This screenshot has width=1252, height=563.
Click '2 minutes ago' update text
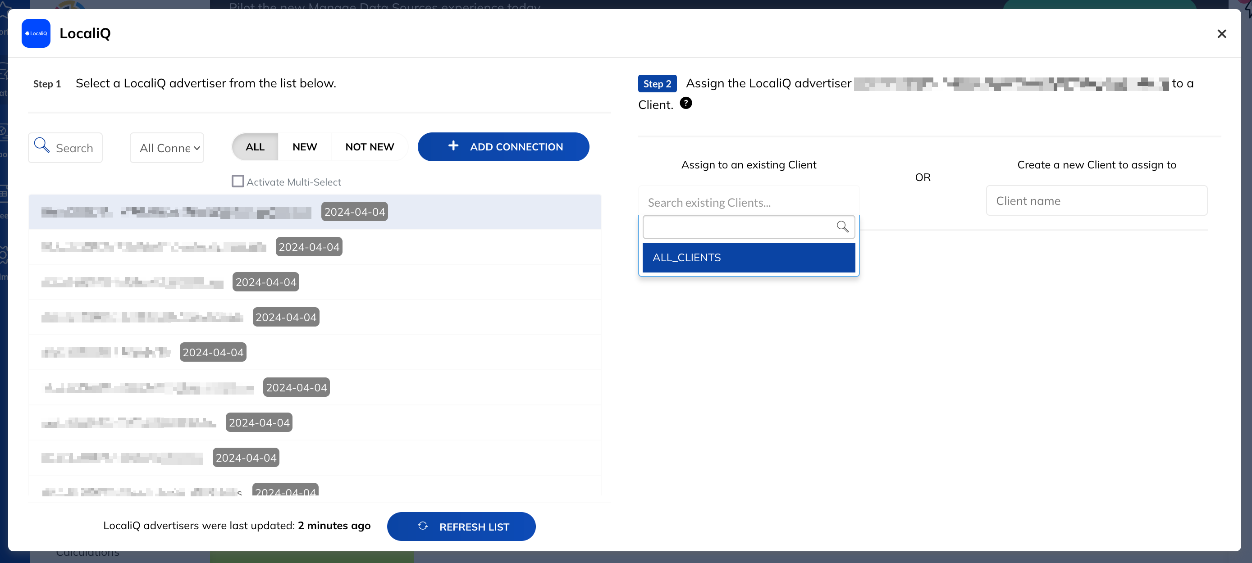pyautogui.click(x=334, y=526)
